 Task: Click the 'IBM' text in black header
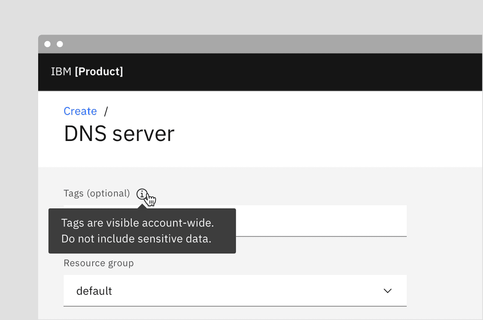(61, 72)
